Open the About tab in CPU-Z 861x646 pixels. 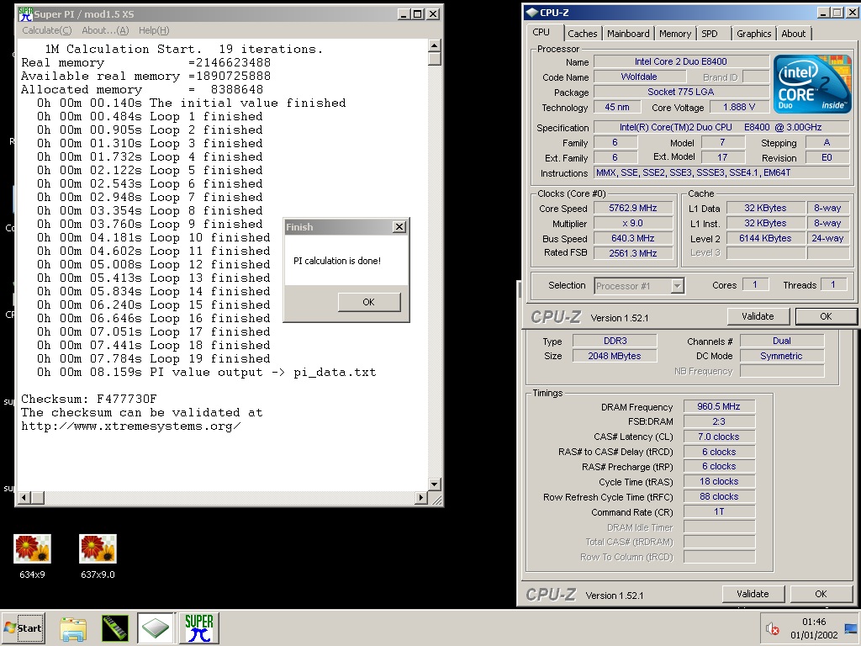[x=794, y=34]
